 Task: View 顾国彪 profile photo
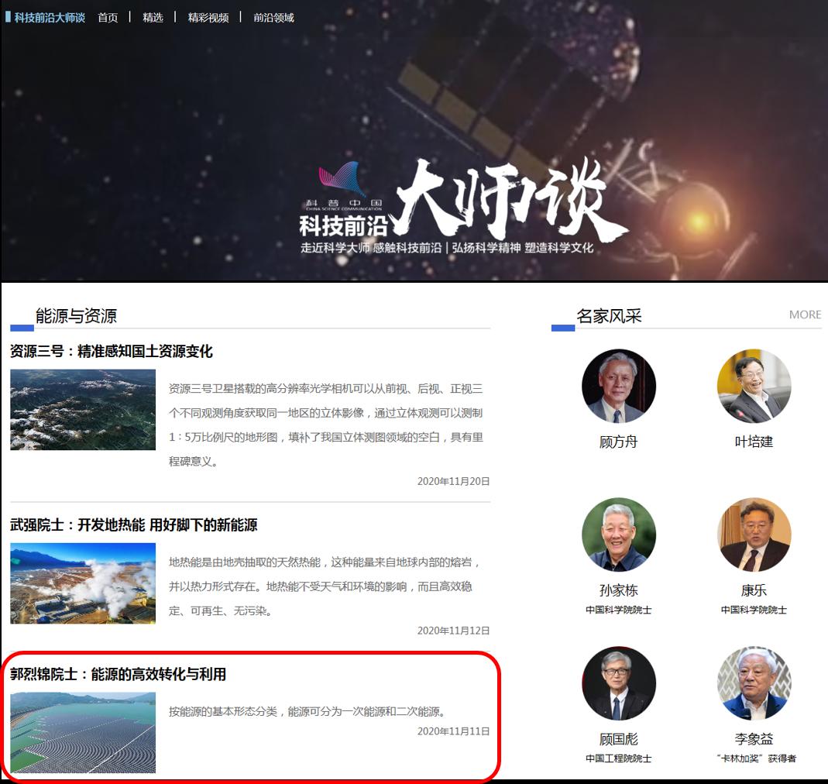(618, 683)
